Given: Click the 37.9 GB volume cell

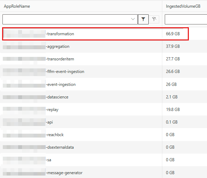Looking at the screenshot, I should [x=173, y=46].
